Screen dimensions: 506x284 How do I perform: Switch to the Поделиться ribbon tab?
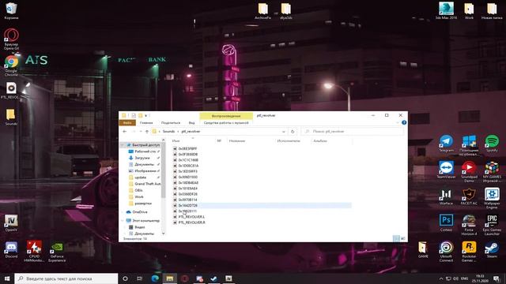click(171, 123)
